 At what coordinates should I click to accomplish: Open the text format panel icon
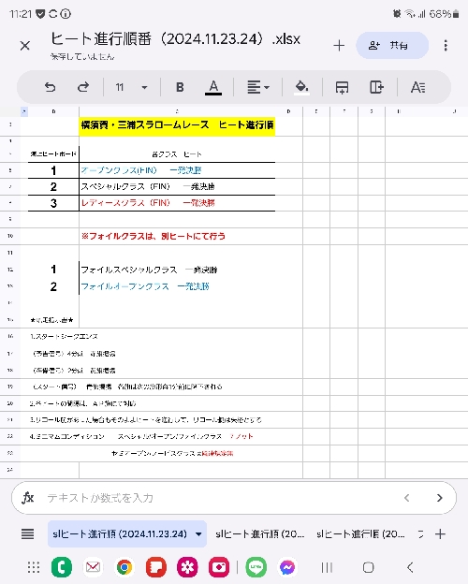417,87
